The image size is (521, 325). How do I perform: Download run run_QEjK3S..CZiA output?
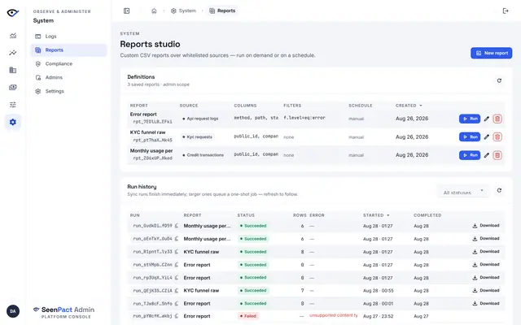tap(486, 290)
